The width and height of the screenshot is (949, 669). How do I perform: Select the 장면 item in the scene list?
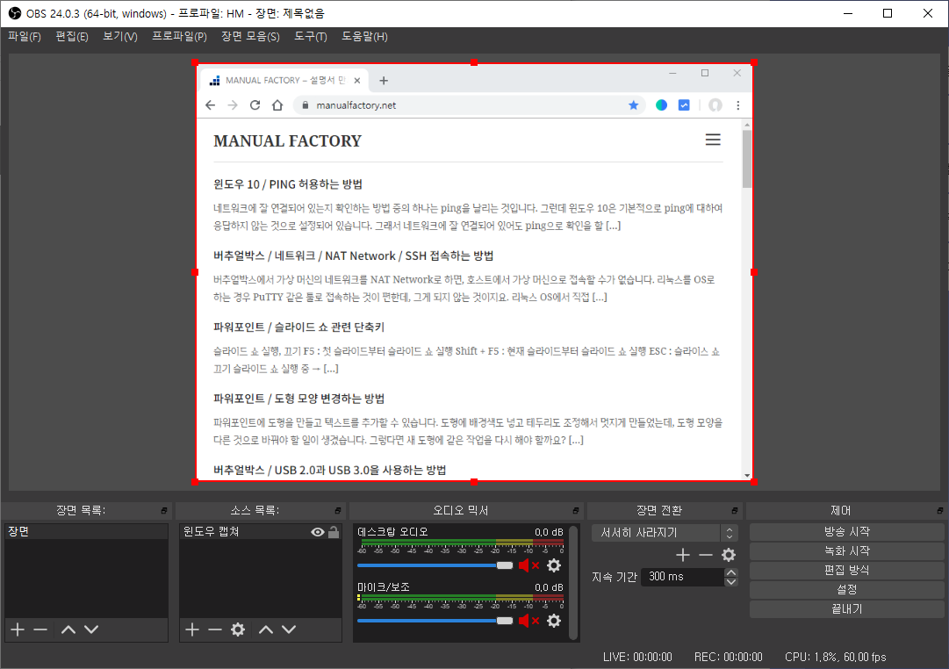click(x=86, y=531)
